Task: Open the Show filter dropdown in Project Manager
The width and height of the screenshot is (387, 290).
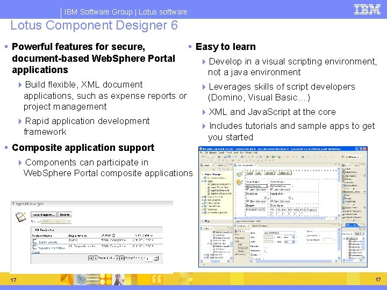Action: 56,221
